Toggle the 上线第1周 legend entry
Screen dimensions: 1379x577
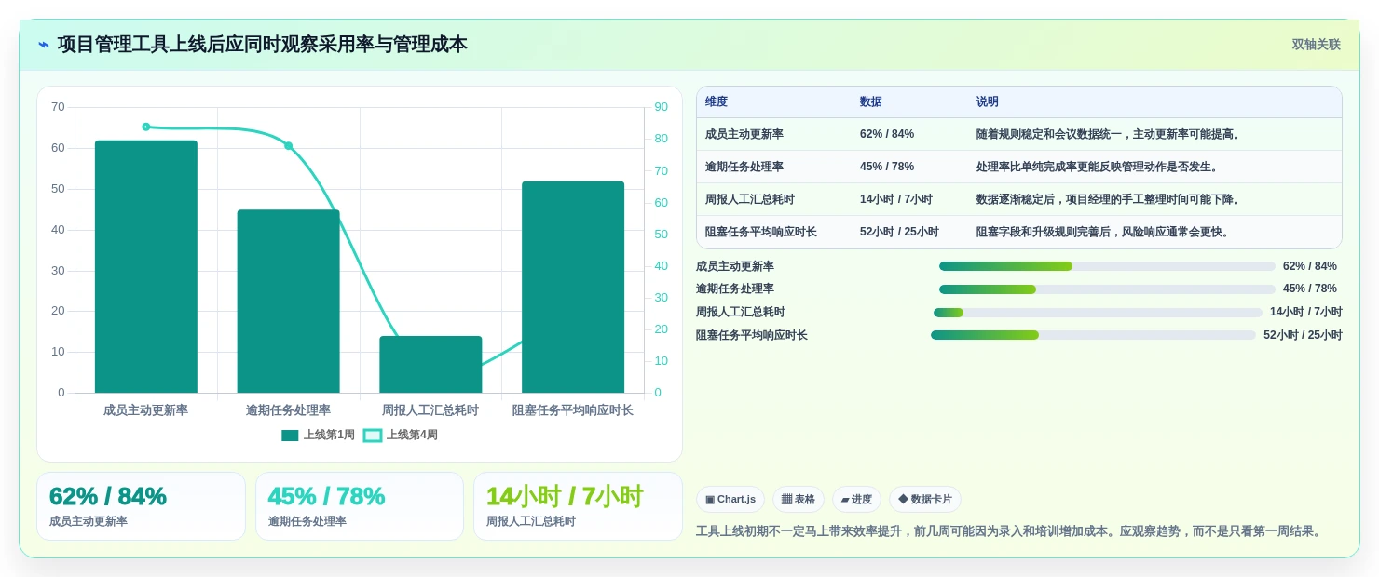click(x=318, y=435)
